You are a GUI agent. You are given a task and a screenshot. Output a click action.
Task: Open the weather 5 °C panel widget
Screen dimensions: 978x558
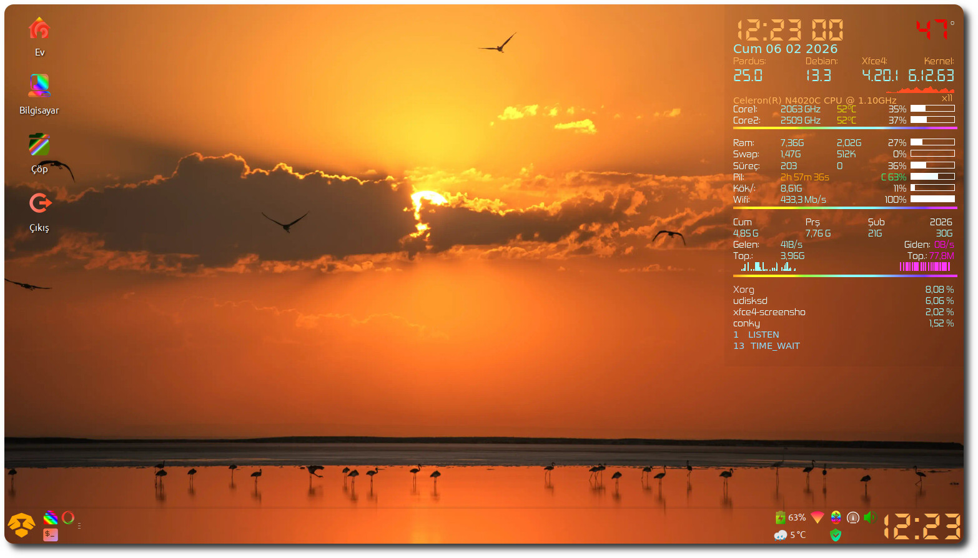tap(790, 535)
